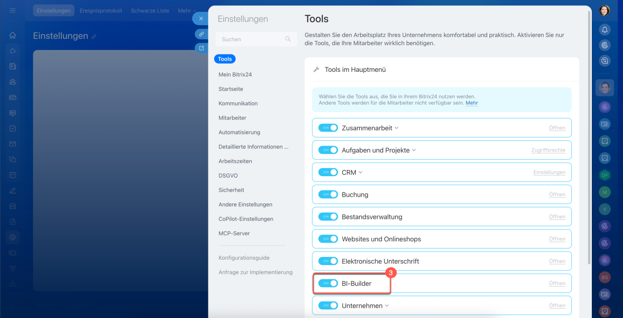Click the highlighted settings gear icon in left sidebar

pos(13,237)
